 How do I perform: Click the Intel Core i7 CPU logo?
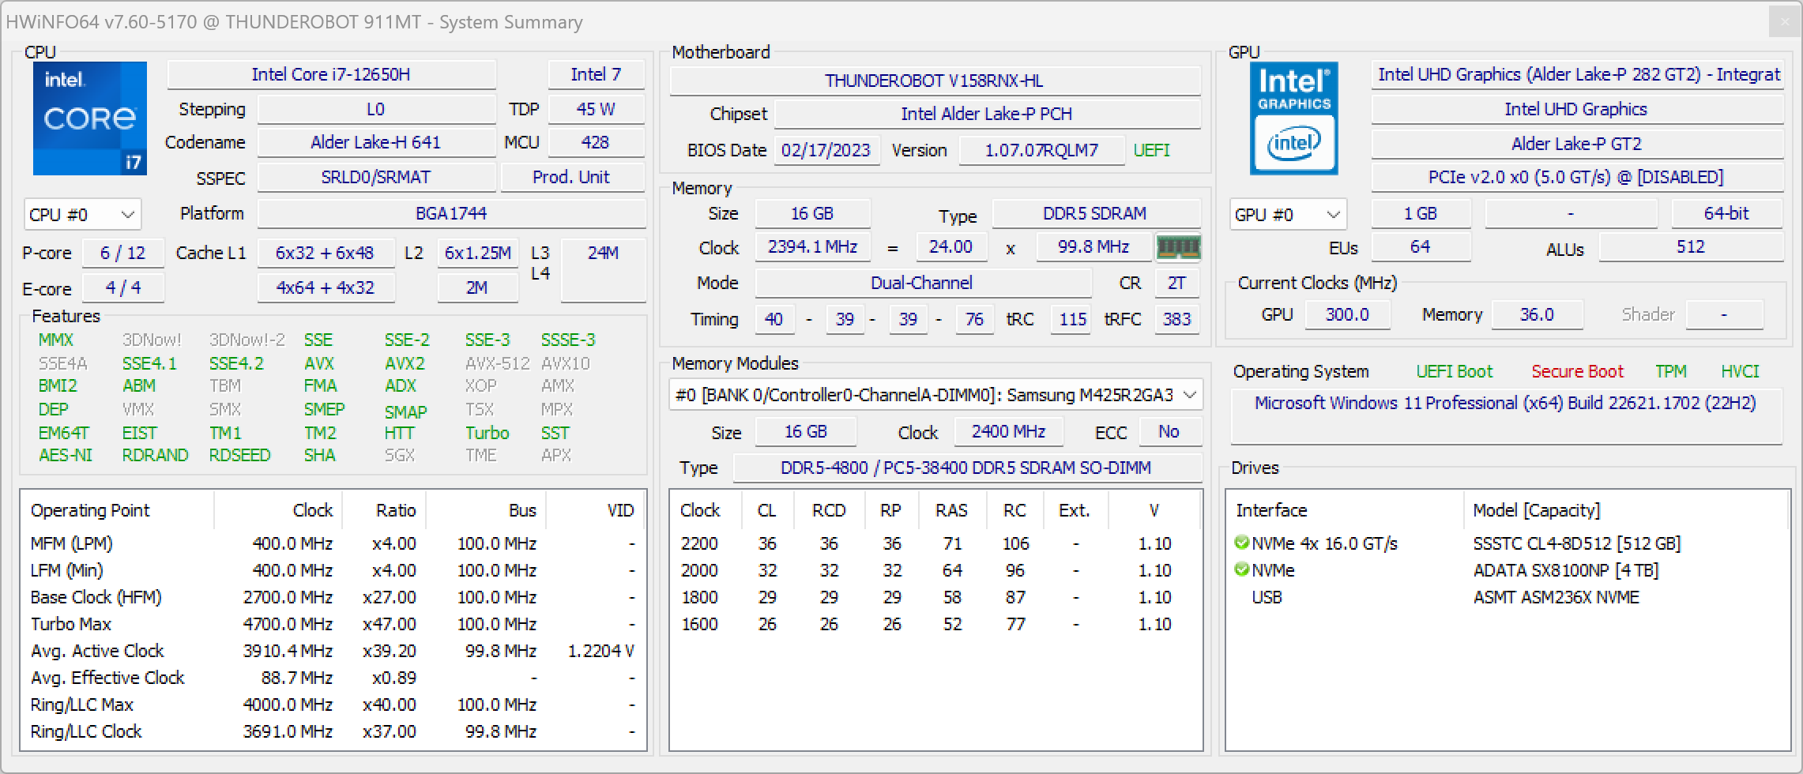89,118
